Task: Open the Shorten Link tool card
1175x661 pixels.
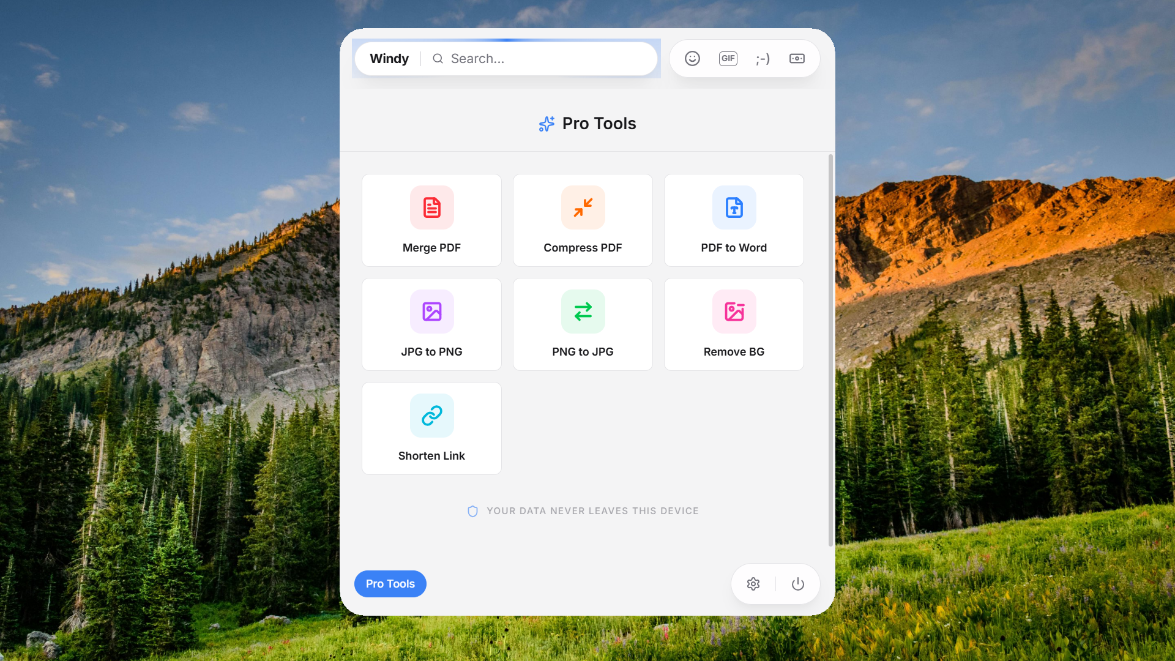Action: pos(431,428)
